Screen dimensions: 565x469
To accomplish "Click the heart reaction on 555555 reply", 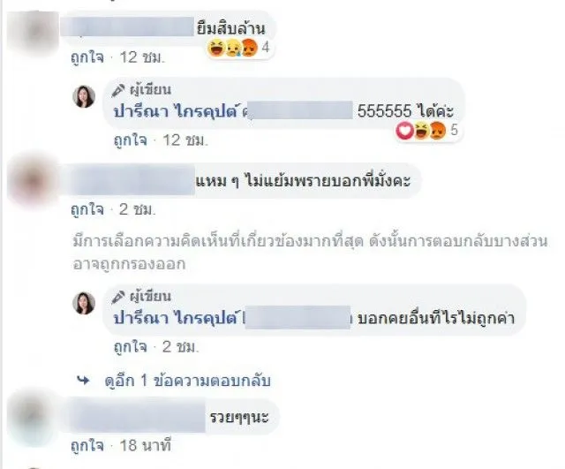I will click(x=404, y=131).
